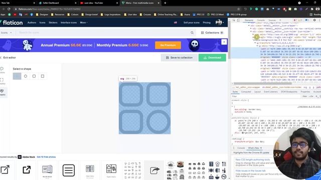321x180 pixels.
Task: Click Get 10 free photos link
Action: tap(46, 157)
